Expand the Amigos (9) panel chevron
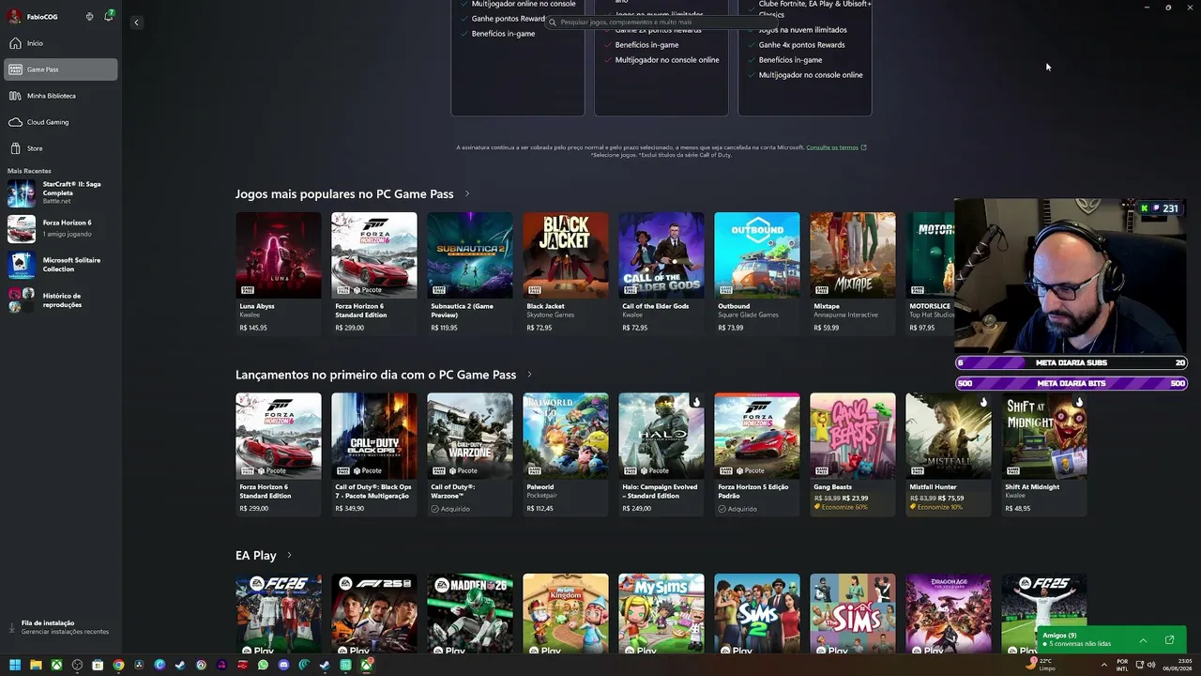Image resolution: width=1201 pixels, height=676 pixels. click(x=1143, y=640)
